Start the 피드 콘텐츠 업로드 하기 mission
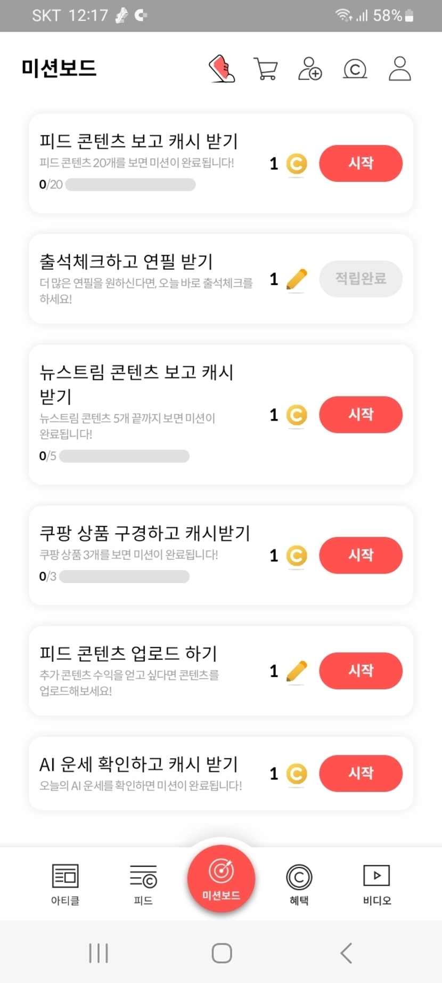This screenshot has width=442, height=983. 361,670
